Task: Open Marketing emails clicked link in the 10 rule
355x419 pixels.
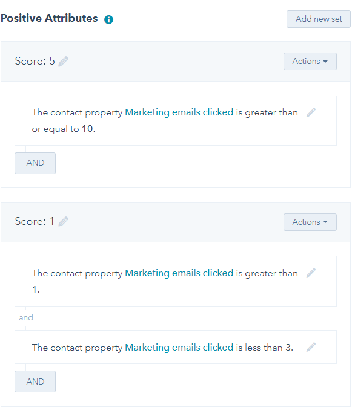Action: [179, 112]
